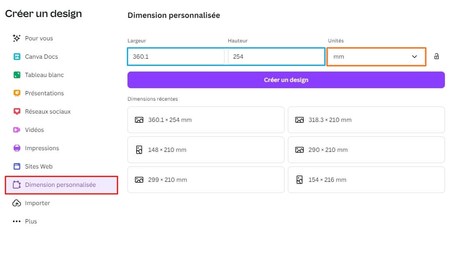Screen dimensions: 452x265
Task: Click the Pour vous sparkle icon
Action: click(17, 38)
